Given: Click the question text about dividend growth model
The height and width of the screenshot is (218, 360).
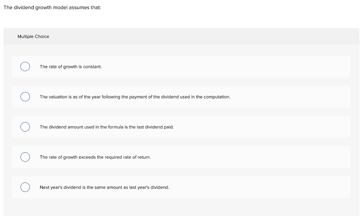Looking at the screenshot, I should tap(52, 8).
